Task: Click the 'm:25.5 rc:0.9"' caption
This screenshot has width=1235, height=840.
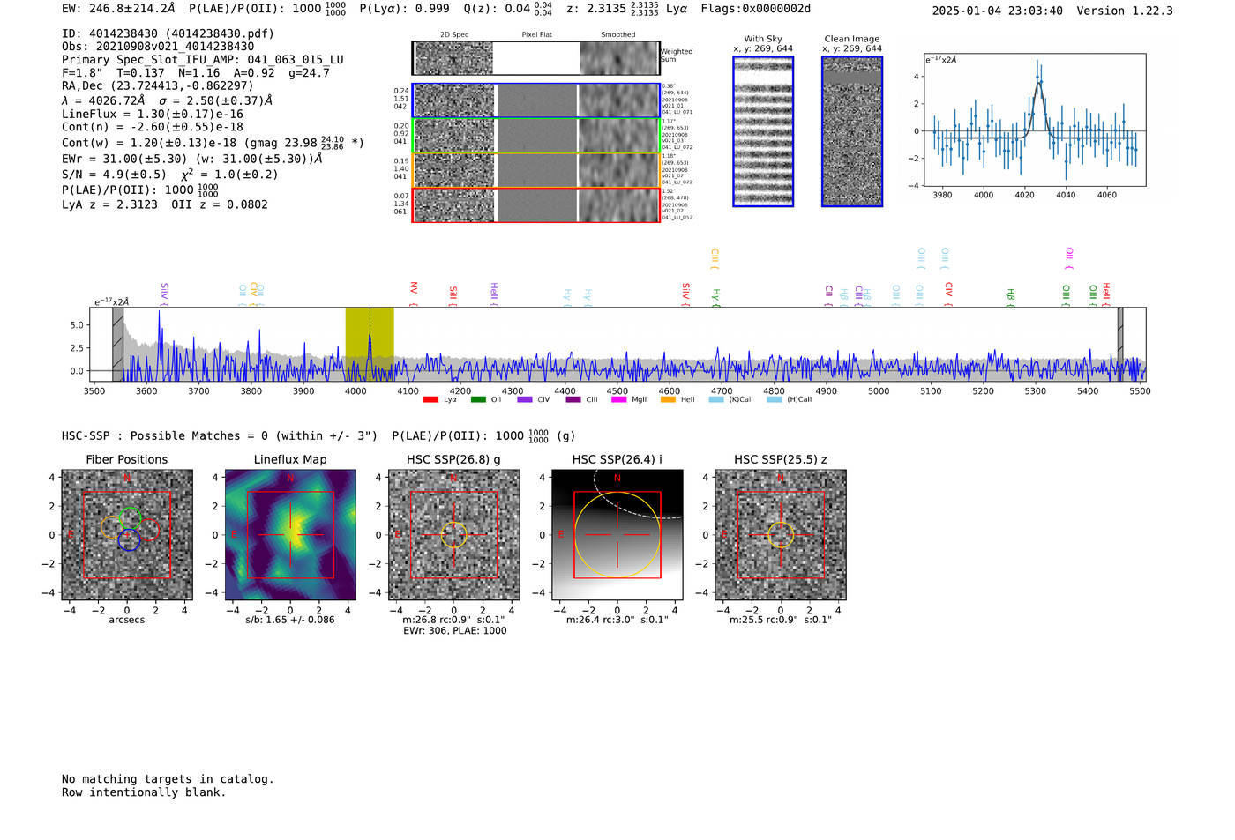Action: pyautogui.click(x=781, y=620)
